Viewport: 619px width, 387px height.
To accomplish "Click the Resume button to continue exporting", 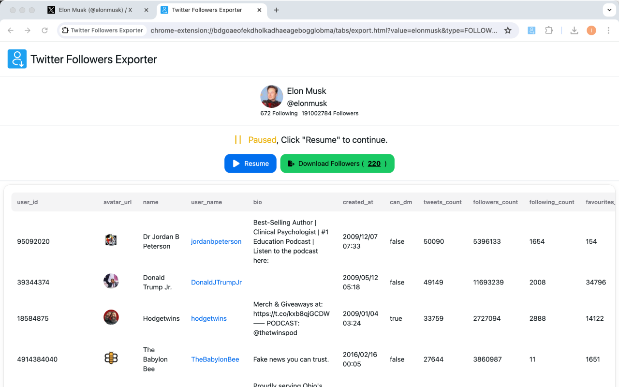I will (250, 164).
